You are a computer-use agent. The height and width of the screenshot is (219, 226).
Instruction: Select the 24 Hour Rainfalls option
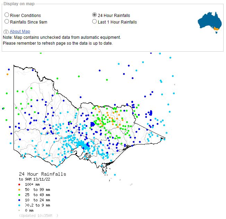(x=94, y=15)
